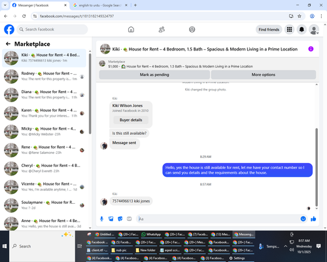Open a new Chrome tab

tap(135, 5)
